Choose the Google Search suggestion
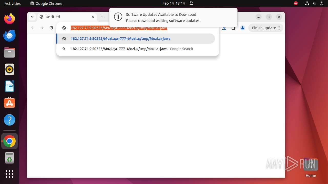The image size is (328, 184). tap(136, 49)
